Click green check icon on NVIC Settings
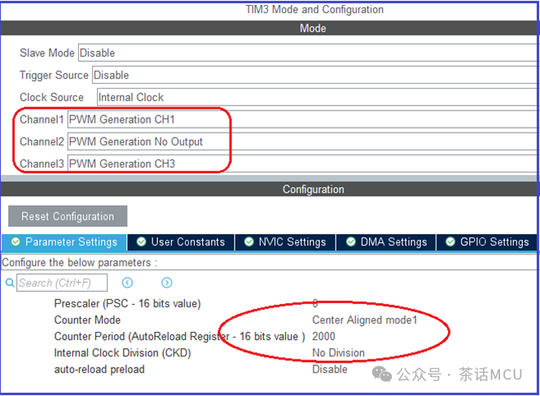Image resolution: width=540 pixels, height=396 pixels. pos(248,242)
